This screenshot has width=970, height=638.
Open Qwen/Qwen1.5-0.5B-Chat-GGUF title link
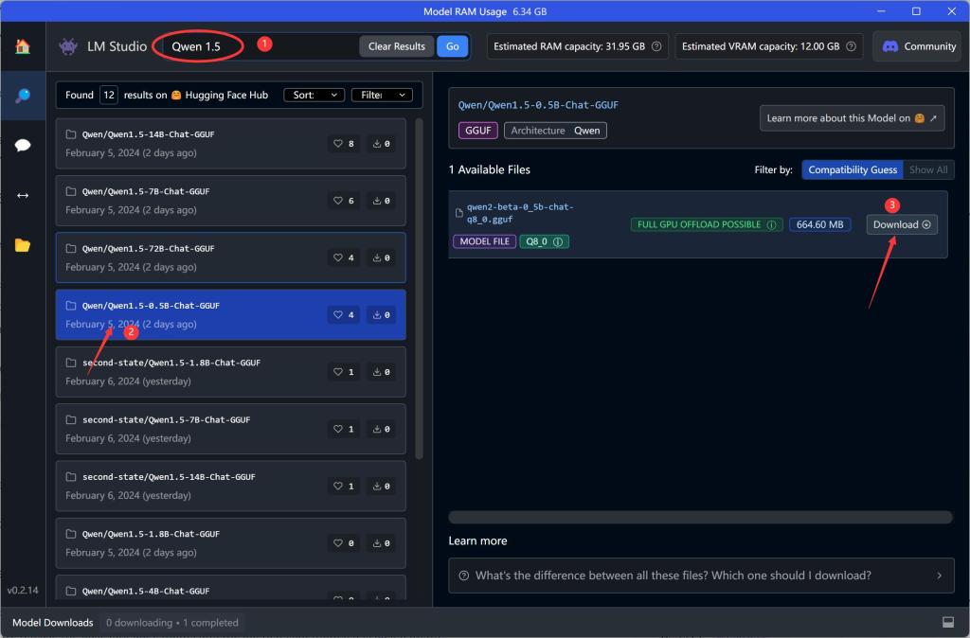pyautogui.click(x=538, y=105)
